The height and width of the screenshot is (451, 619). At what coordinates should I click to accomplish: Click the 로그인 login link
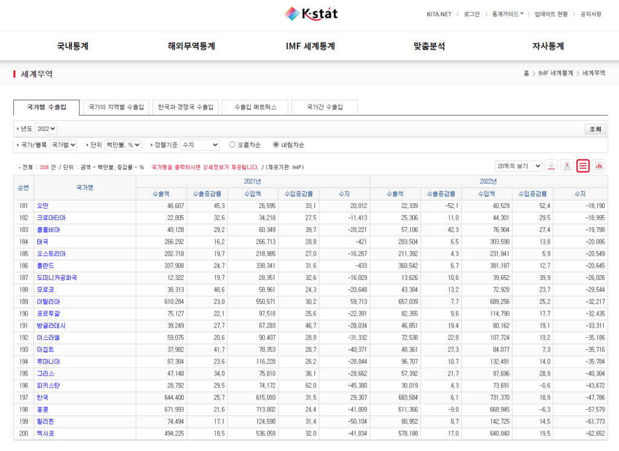[472, 15]
